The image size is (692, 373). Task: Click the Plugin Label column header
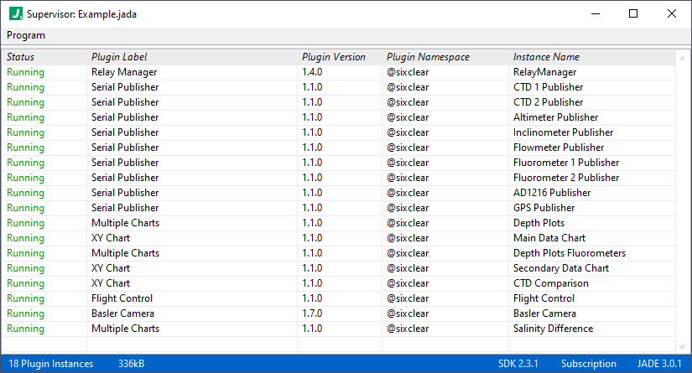(x=119, y=57)
